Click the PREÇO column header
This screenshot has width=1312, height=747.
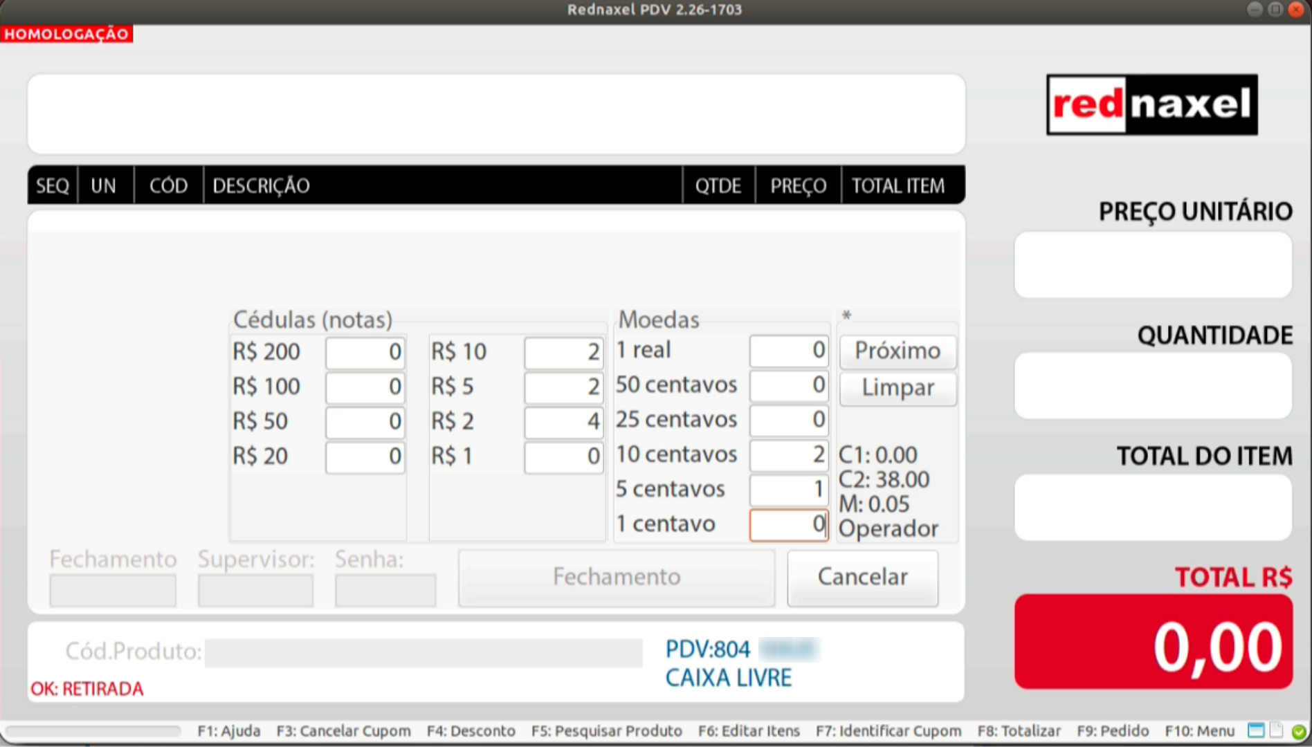[x=799, y=186]
